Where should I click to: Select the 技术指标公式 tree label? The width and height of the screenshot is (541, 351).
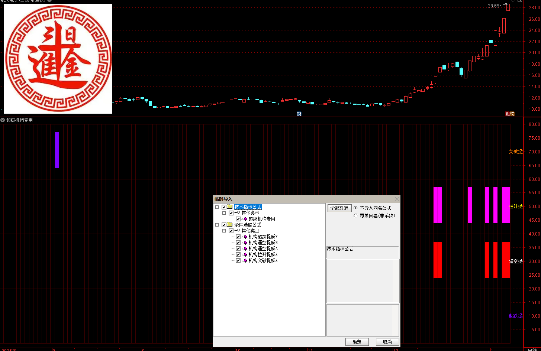click(248, 207)
